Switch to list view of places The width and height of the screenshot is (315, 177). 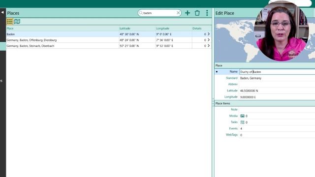coord(9,22)
